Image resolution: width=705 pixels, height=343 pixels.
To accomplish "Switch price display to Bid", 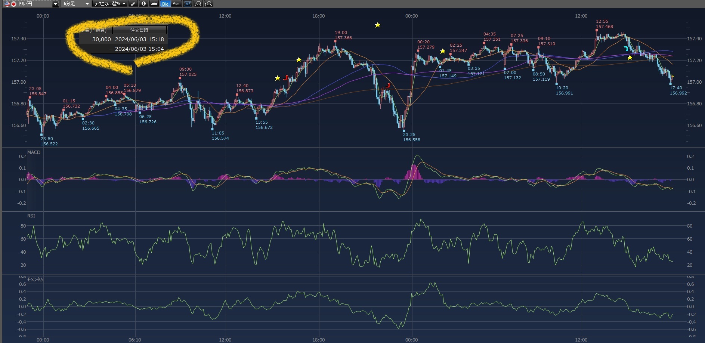I will click(165, 4).
